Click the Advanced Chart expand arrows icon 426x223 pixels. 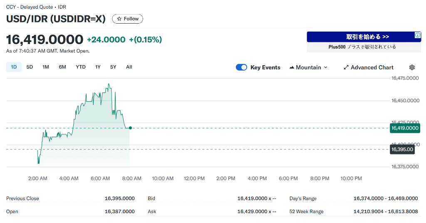[x=346, y=67]
